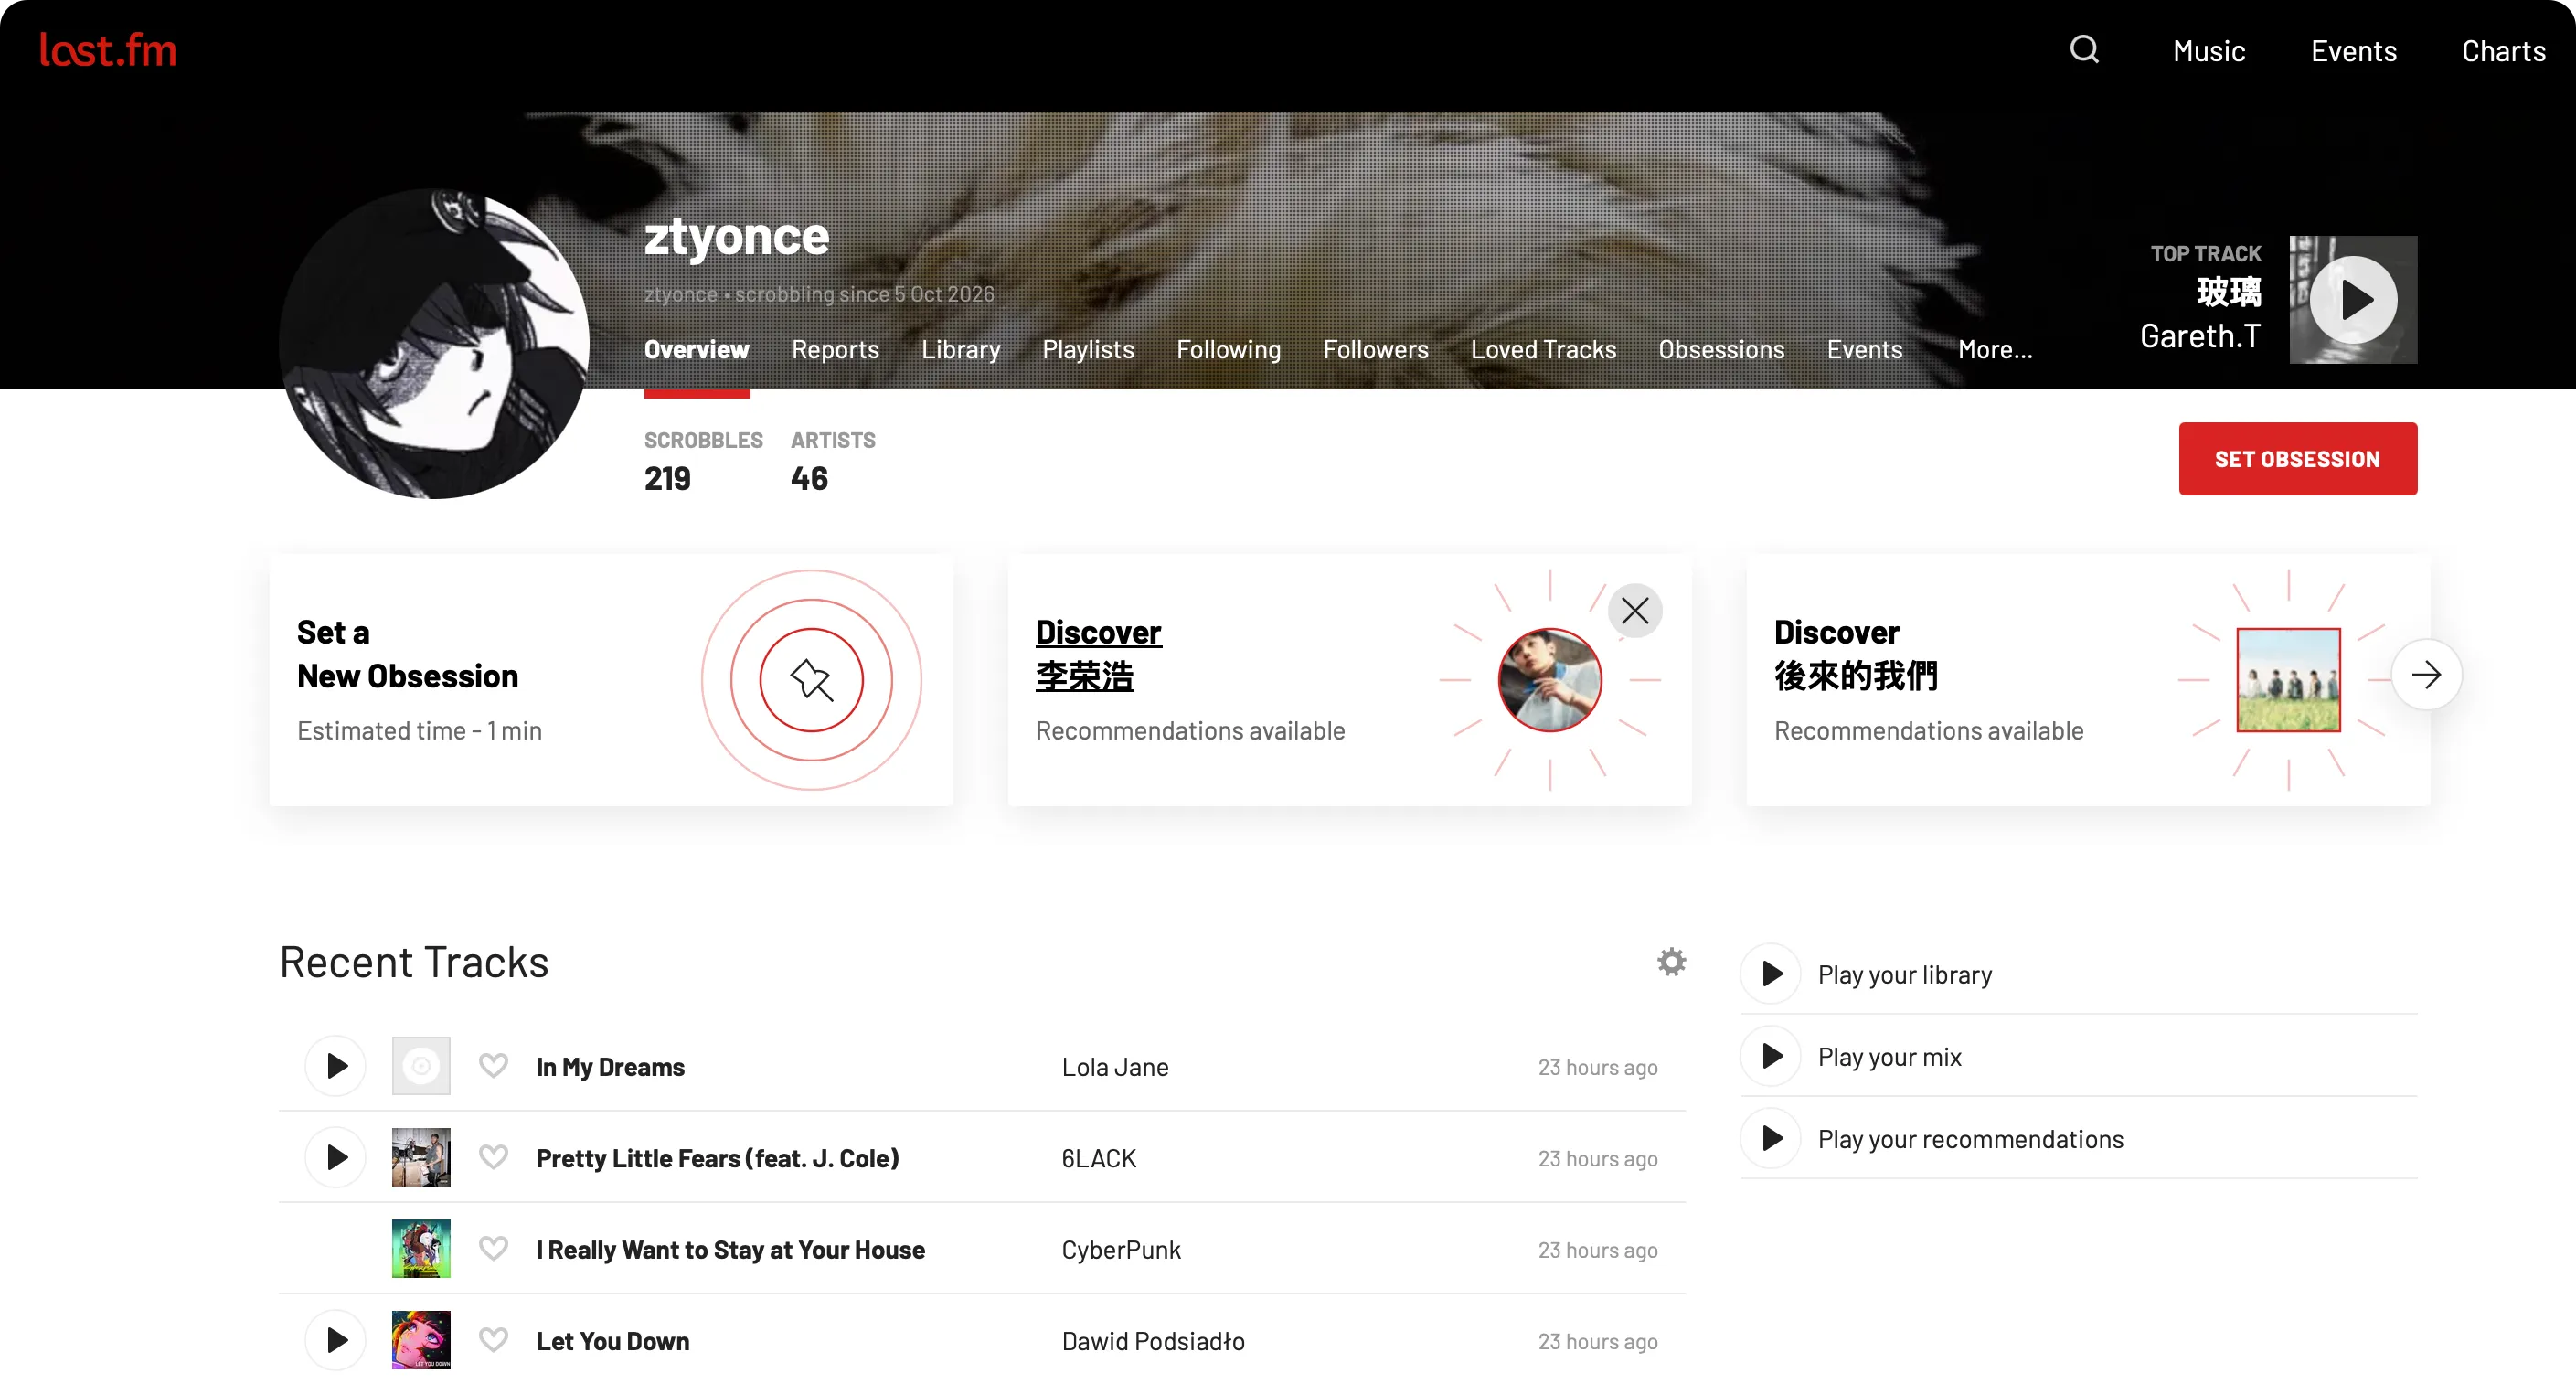The height and width of the screenshot is (1384, 2576).
Task: Open track I Really Want to Stay at Your House
Action: click(730, 1249)
